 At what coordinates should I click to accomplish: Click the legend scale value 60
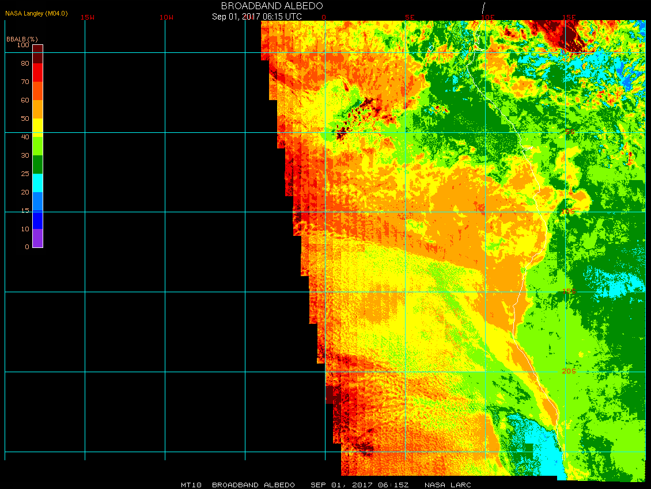(x=25, y=100)
